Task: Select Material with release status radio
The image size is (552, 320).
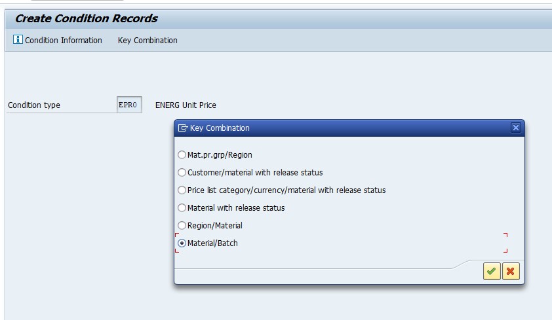Action: pyautogui.click(x=182, y=207)
